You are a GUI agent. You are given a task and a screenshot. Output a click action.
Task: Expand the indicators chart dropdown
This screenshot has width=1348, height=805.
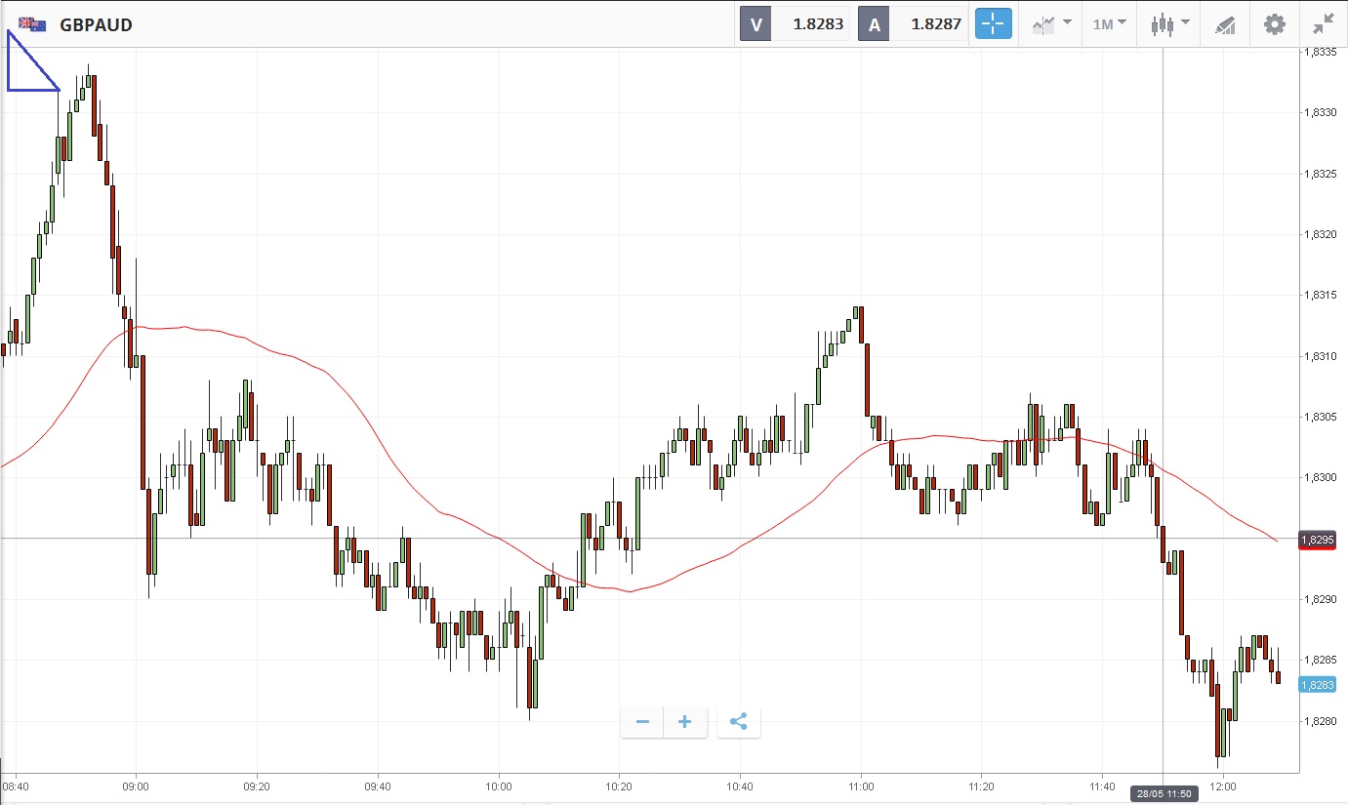point(1052,24)
